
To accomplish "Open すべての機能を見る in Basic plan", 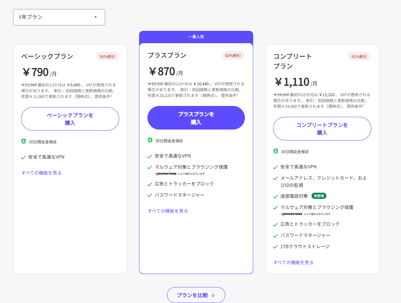I will coord(41,173).
